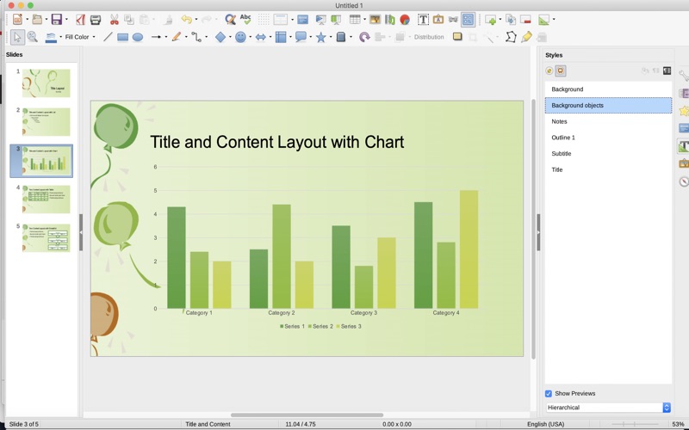Select Presentation Styles icon in Styles

tap(561, 71)
